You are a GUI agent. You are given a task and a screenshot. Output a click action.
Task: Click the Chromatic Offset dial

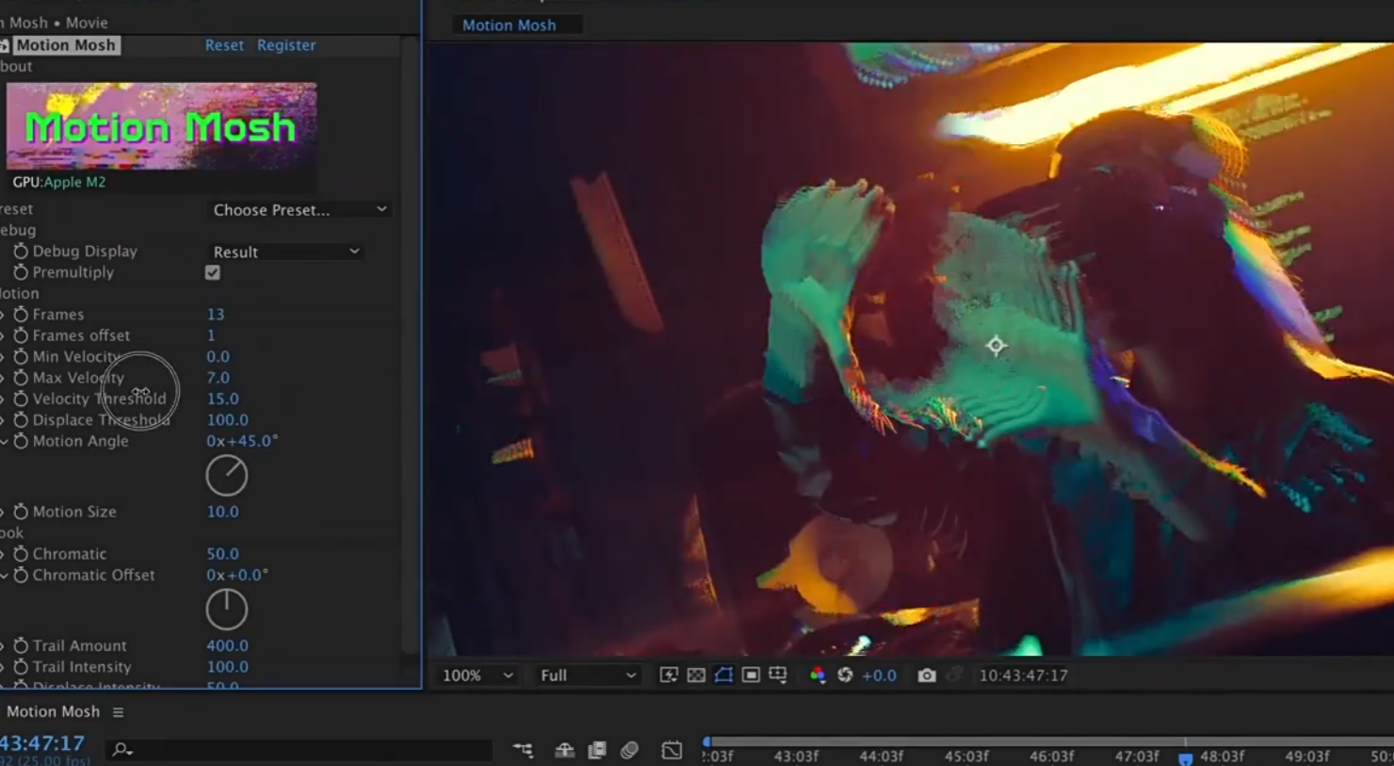tap(227, 610)
